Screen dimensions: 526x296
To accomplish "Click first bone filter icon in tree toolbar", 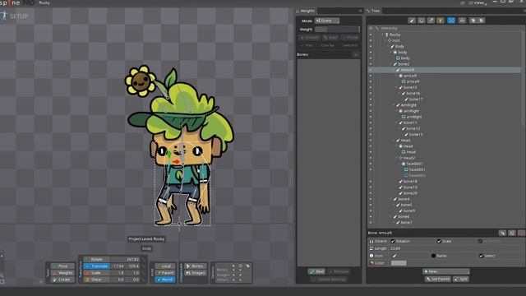I will click(x=412, y=21).
